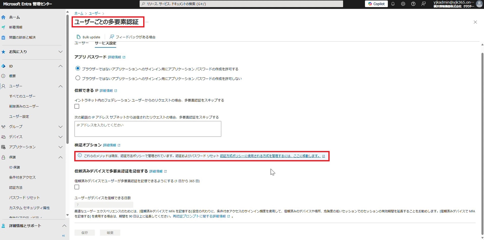The image size is (484, 240).
Task: Click the help question mark icon
Action: pyautogui.click(x=413, y=4)
